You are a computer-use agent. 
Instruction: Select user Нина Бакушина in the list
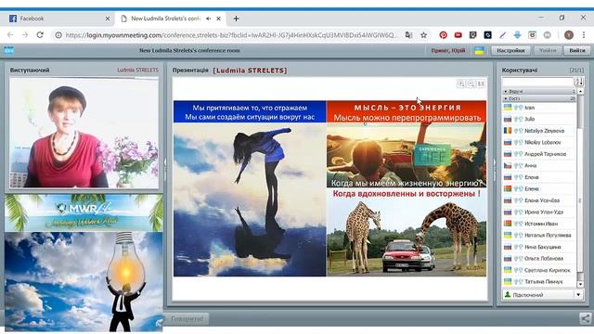pos(539,247)
